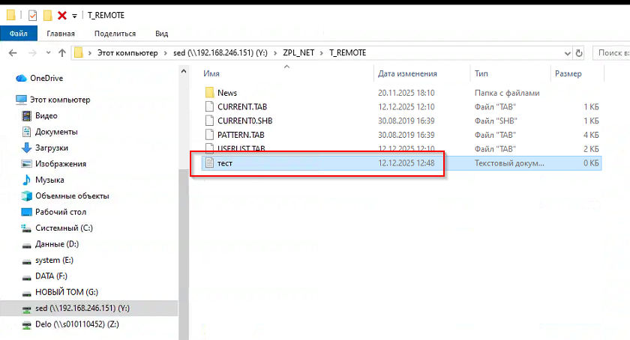Click the Properties icon in quick access toolbar

[31, 15]
